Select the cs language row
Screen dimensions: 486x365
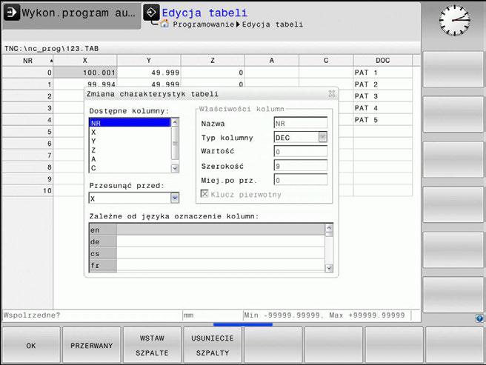tap(207, 253)
